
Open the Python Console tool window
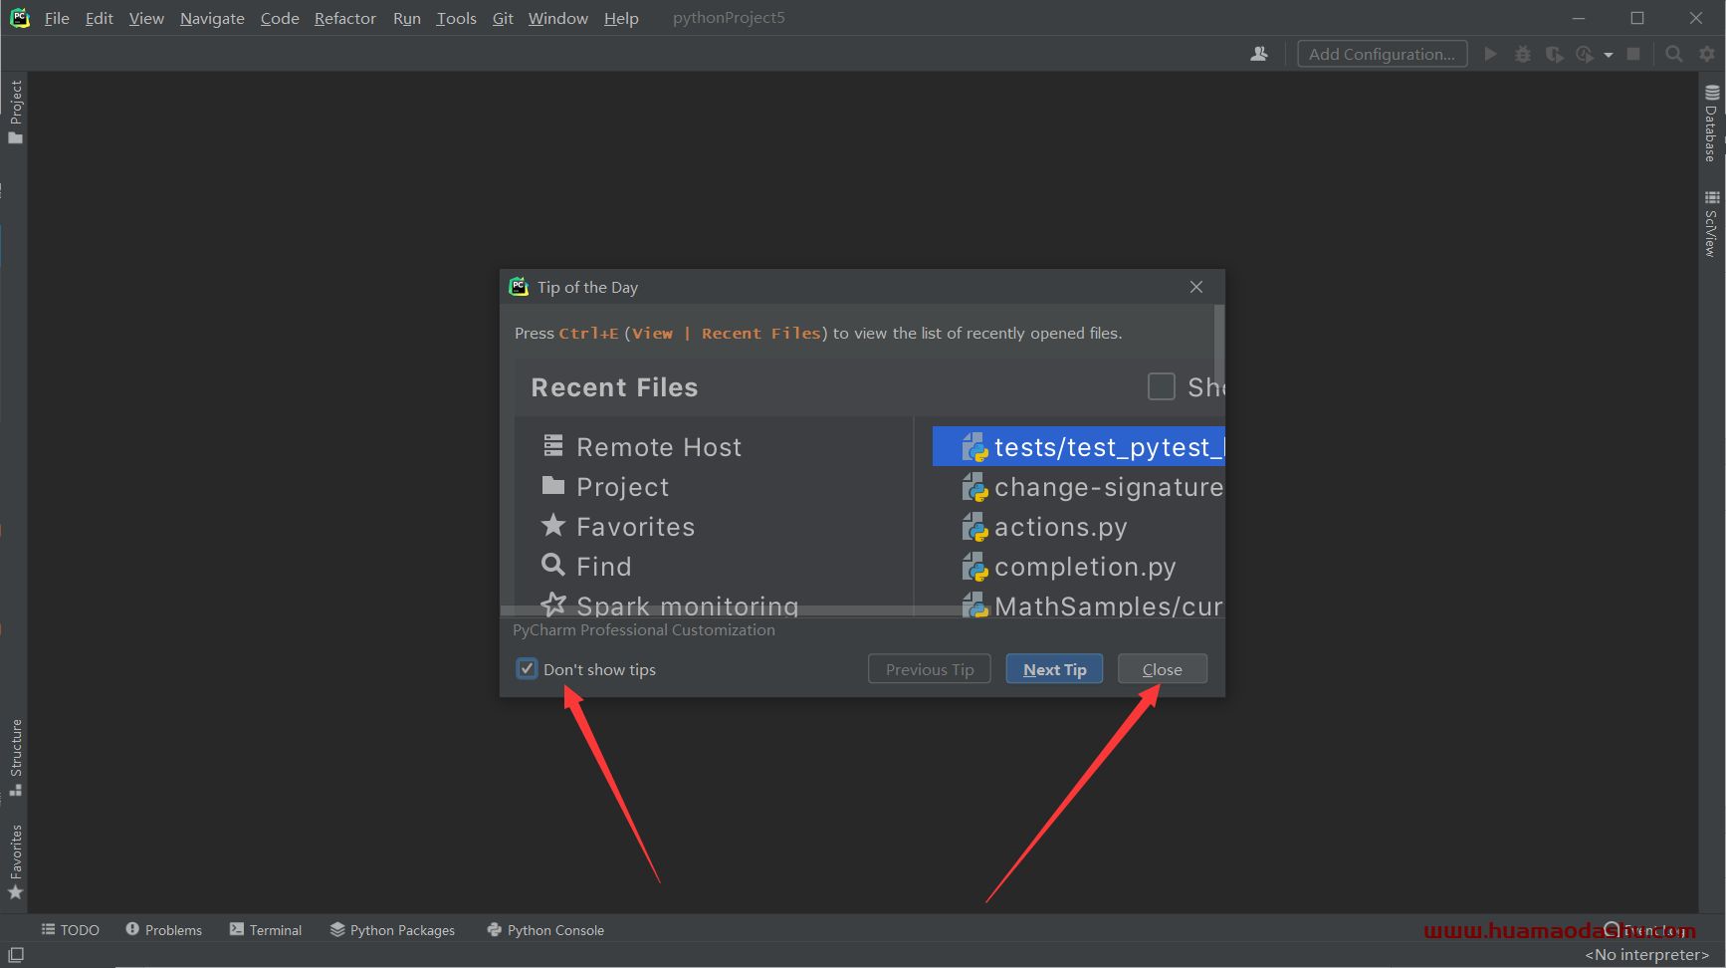coord(545,930)
